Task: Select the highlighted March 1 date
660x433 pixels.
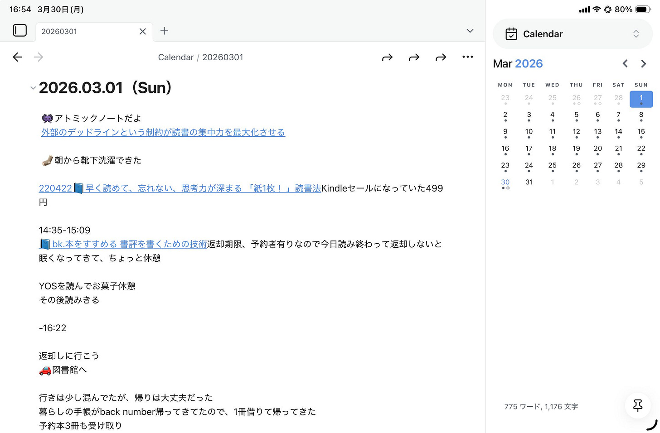Action: click(x=641, y=98)
